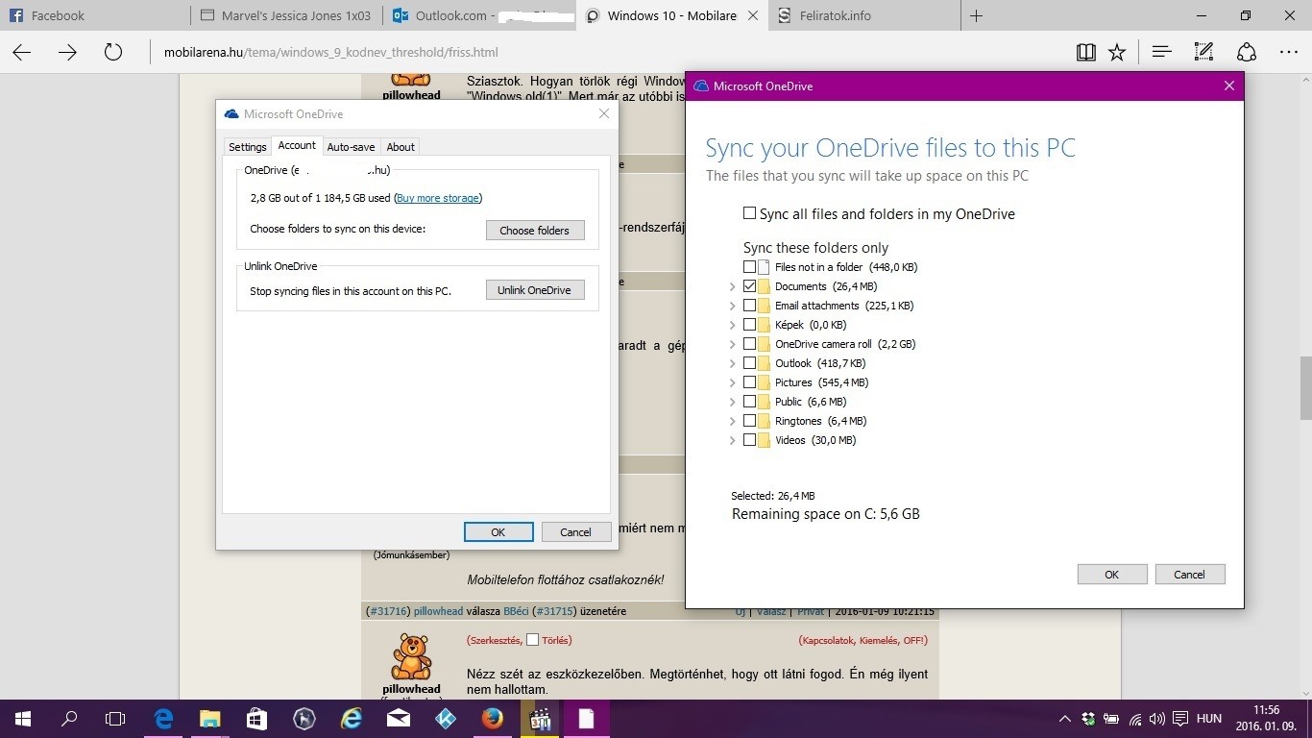The height and width of the screenshot is (738, 1312).
Task: Check the Ringtones folder checkbox
Action: 749,421
